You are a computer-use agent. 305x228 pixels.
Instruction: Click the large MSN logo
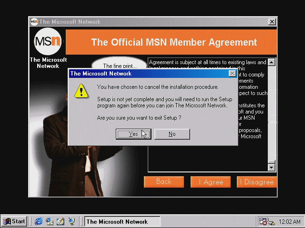pos(48,41)
